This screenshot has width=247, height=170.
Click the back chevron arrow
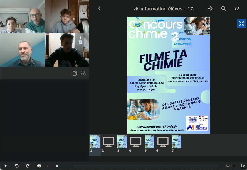point(99,8)
